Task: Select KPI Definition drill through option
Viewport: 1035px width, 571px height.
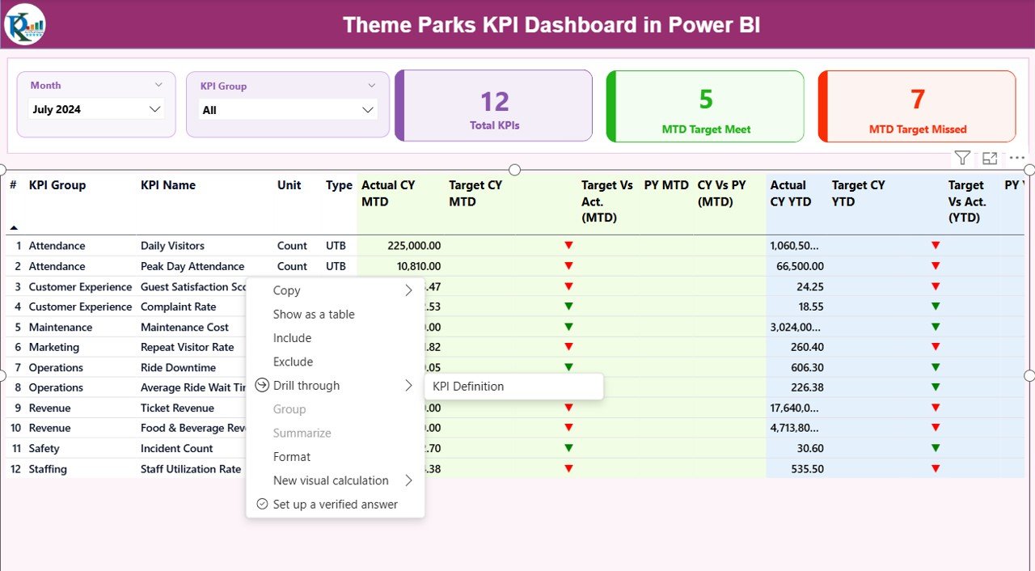Action: click(x=468, y=387)
